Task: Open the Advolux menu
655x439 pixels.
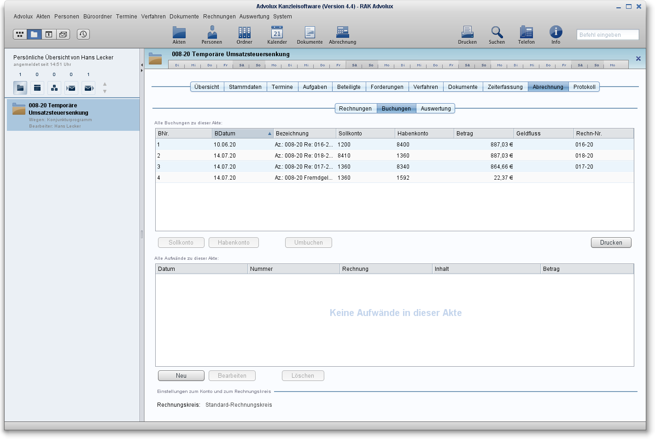Action: coord(23,17)
